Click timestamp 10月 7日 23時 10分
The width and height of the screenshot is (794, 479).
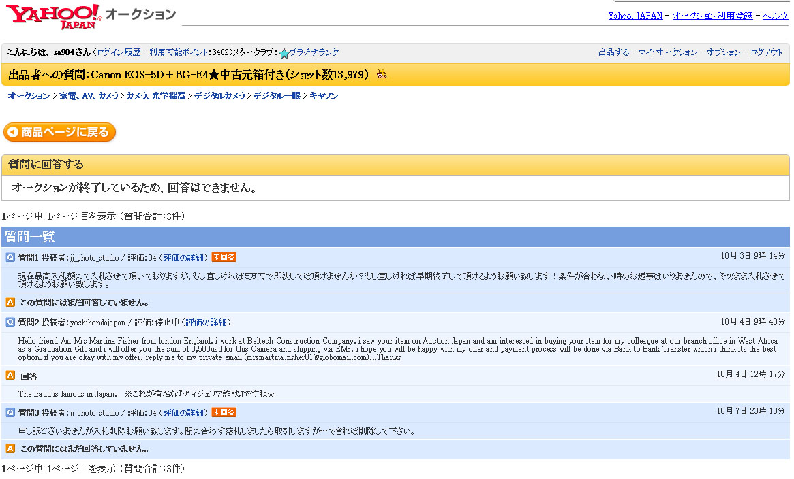coord(751,411)
